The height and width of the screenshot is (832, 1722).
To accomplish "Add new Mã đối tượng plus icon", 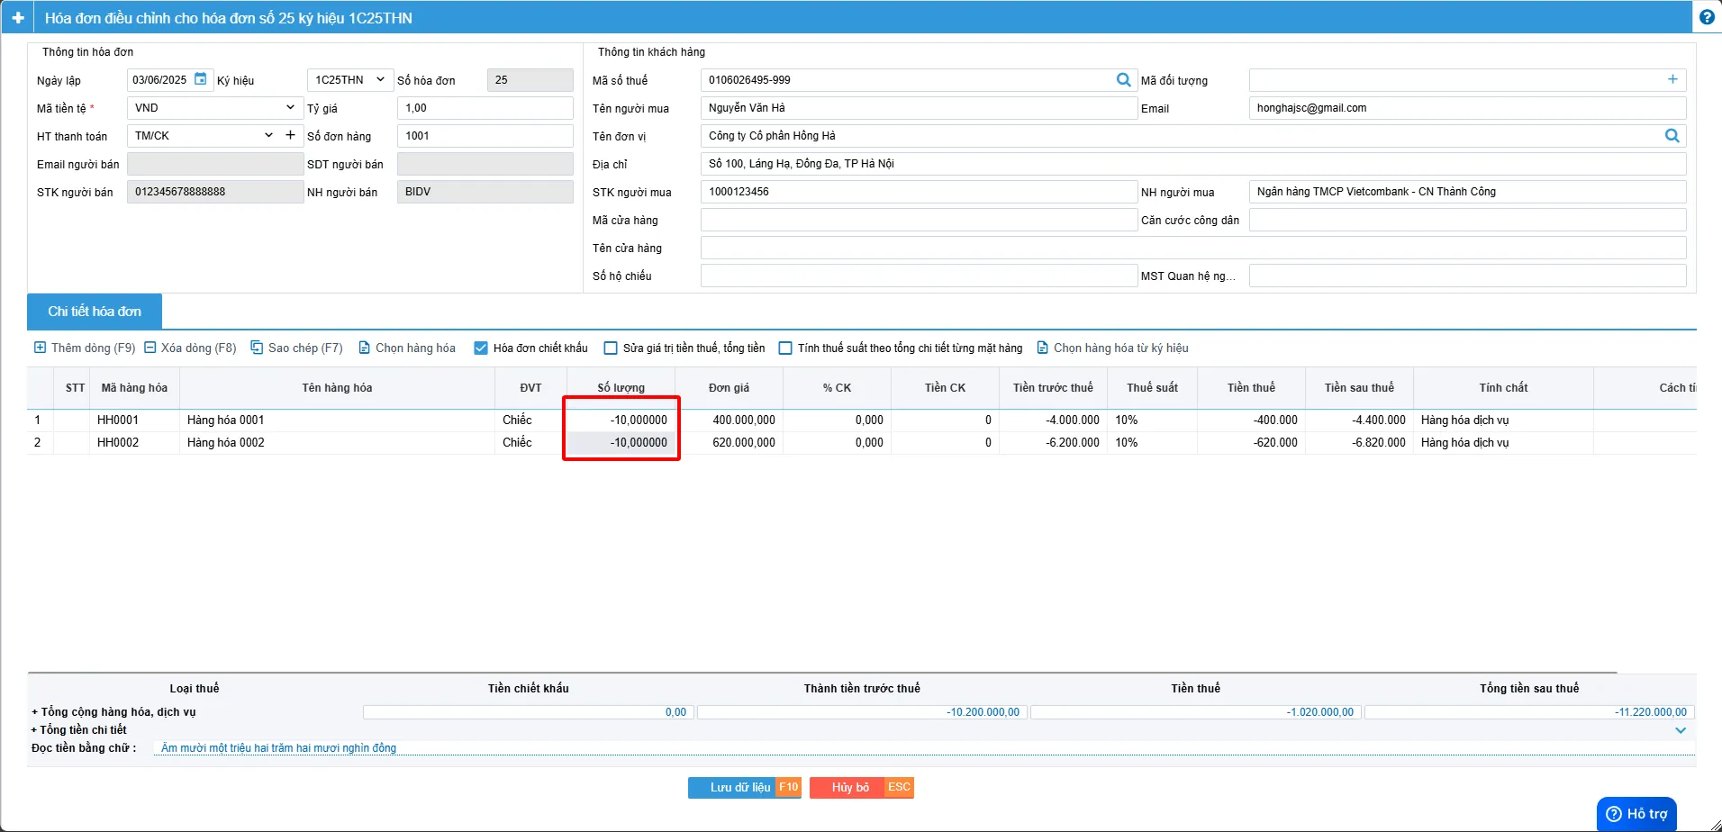I will (1672, 79).
